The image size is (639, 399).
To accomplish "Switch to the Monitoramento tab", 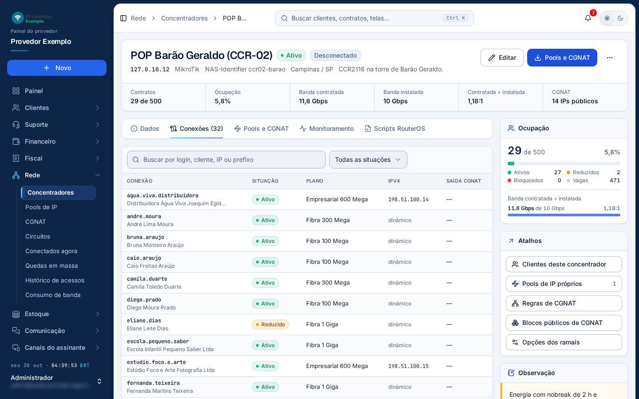I will click(x=327, y=129).
